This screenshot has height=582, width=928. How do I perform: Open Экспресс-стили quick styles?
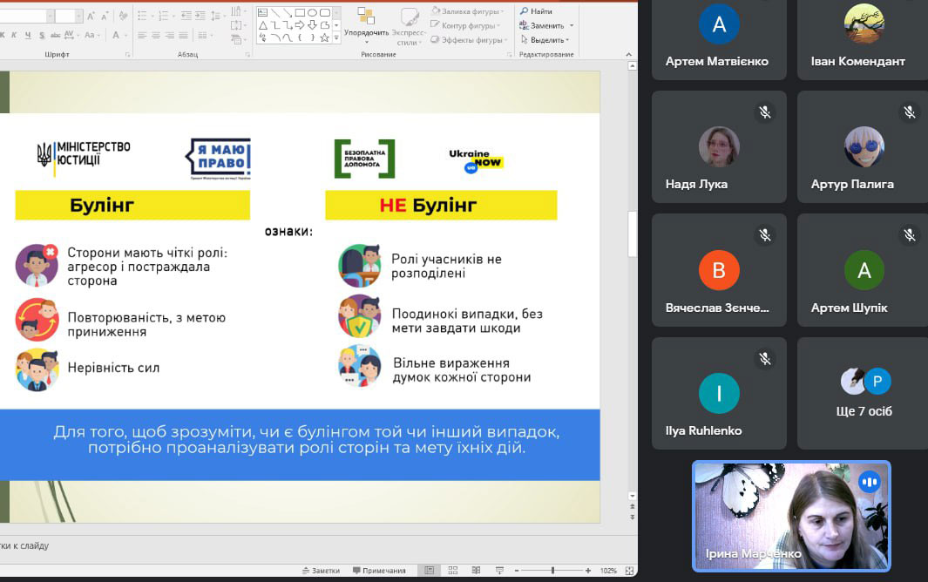tap(409, 26)
